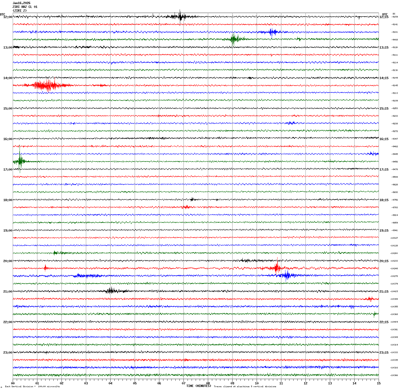
Task: Click the TIME (MINUTES) axis title
Action: pos(198,386)
